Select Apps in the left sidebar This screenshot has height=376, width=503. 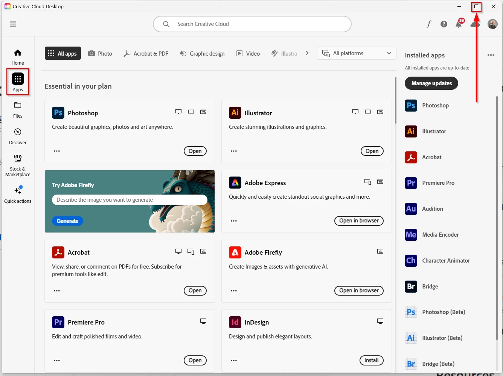pos(18,82)
